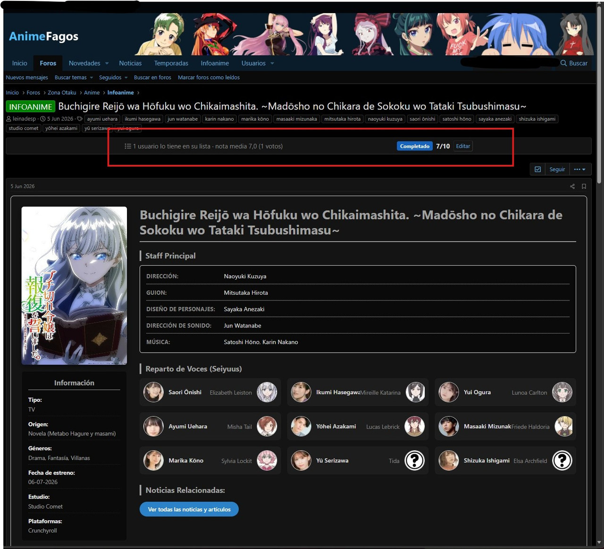Click Saori Ōnishi's avatar photo
Screen dimensions: 604x549
coord(153,392)
